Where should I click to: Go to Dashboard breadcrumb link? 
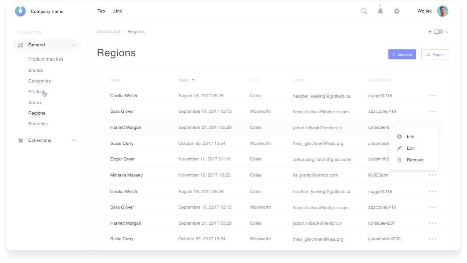pos(109,32)
